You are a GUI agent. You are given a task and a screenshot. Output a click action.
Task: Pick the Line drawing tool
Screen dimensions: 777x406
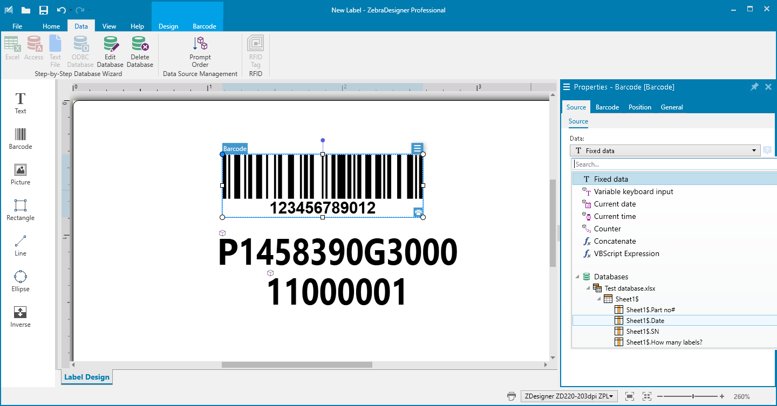(21, 245)
